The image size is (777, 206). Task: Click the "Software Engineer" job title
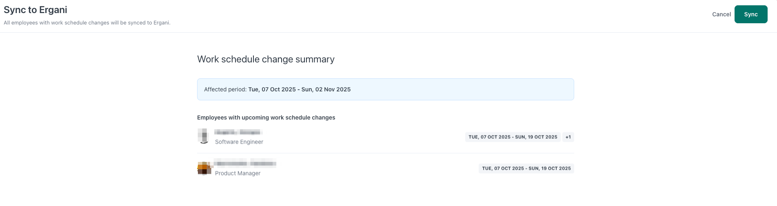click(239, 142)
